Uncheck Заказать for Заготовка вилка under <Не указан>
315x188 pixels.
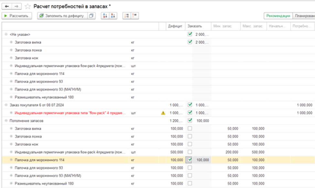(x=190, y=42)
